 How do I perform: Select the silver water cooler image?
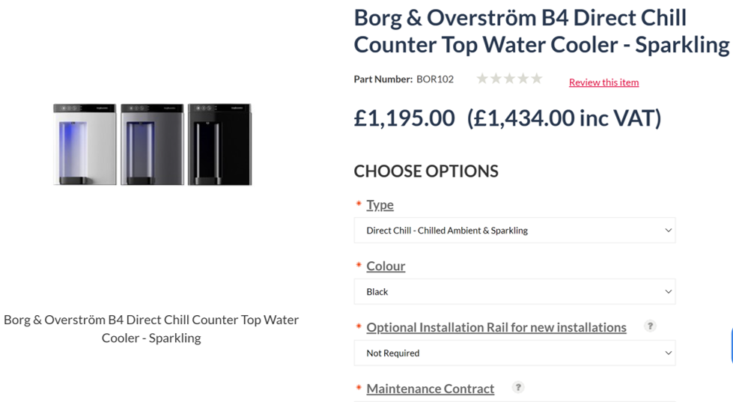[x=153, y=144]
